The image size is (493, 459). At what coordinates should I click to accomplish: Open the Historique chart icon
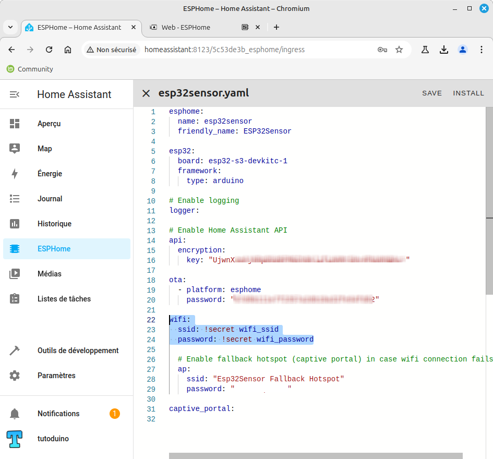point(15,224)
